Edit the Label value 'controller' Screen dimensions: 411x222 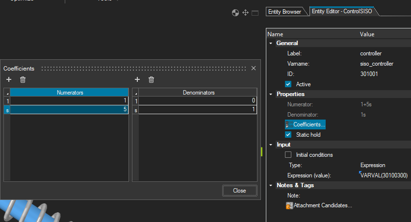click(371, 53)
